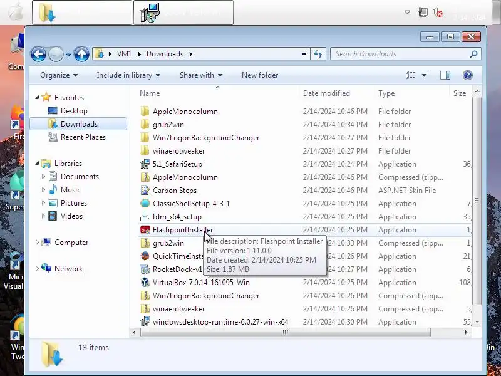Select the winaerotweaker File folder row

click(304, 151)
